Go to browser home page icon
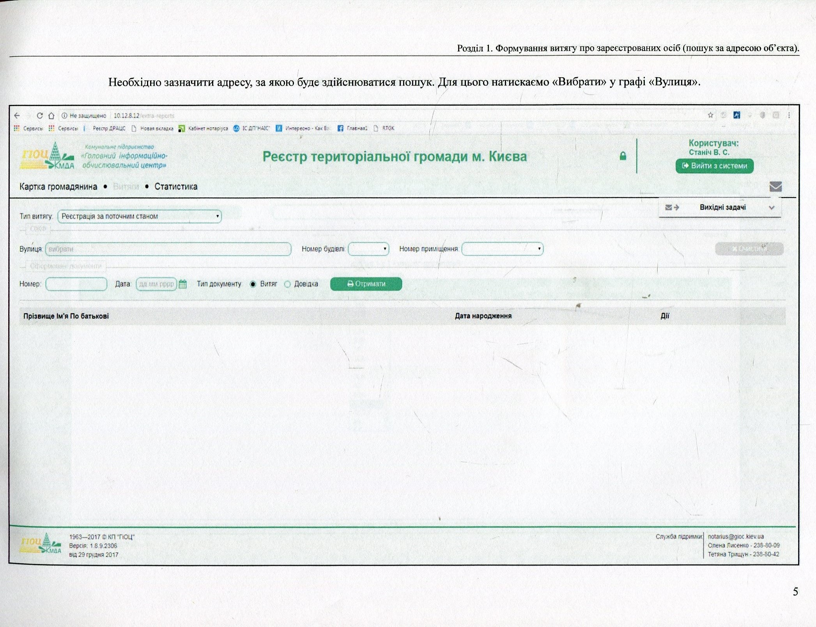The height and width of the screenshot is (627, 816). [x=51, y=115]
